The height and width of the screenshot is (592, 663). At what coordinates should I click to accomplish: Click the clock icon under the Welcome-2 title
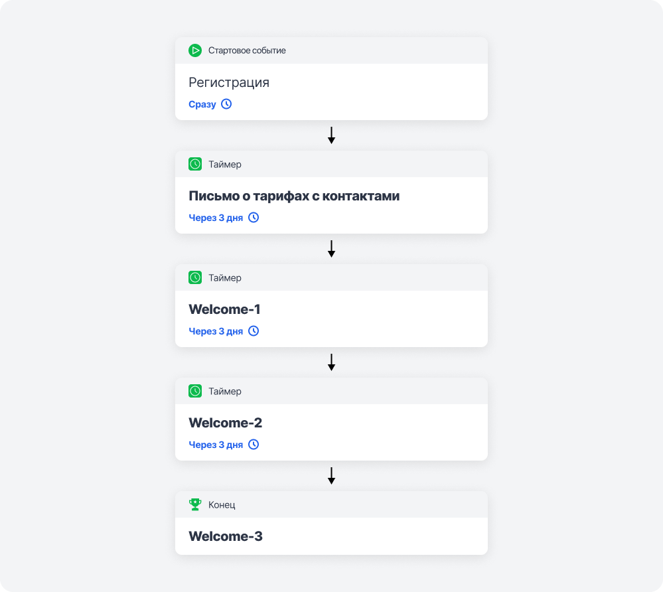point(254,445)
